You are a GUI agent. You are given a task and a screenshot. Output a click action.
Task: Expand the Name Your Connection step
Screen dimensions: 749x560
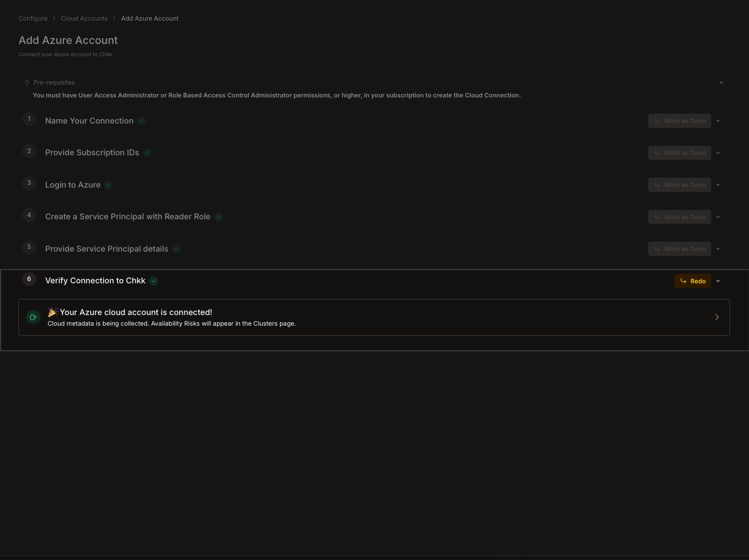(718, 120)
